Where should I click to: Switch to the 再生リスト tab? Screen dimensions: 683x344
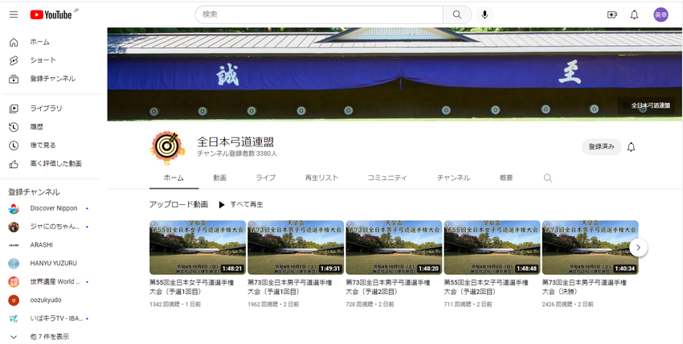[321, 178]
